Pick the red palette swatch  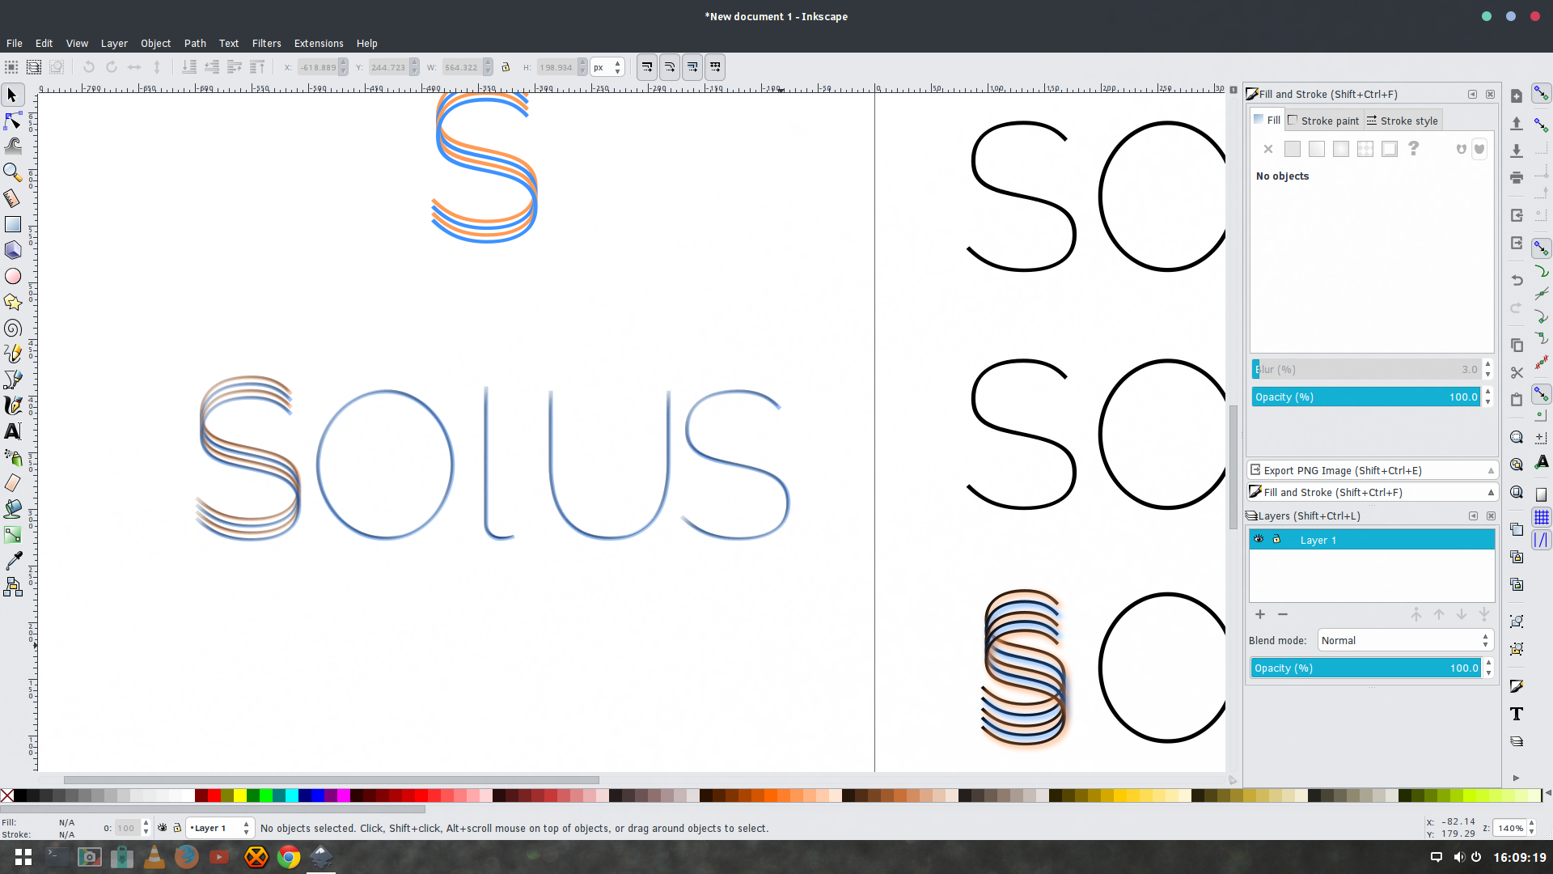pyautogui.click(x=214, y=796)
